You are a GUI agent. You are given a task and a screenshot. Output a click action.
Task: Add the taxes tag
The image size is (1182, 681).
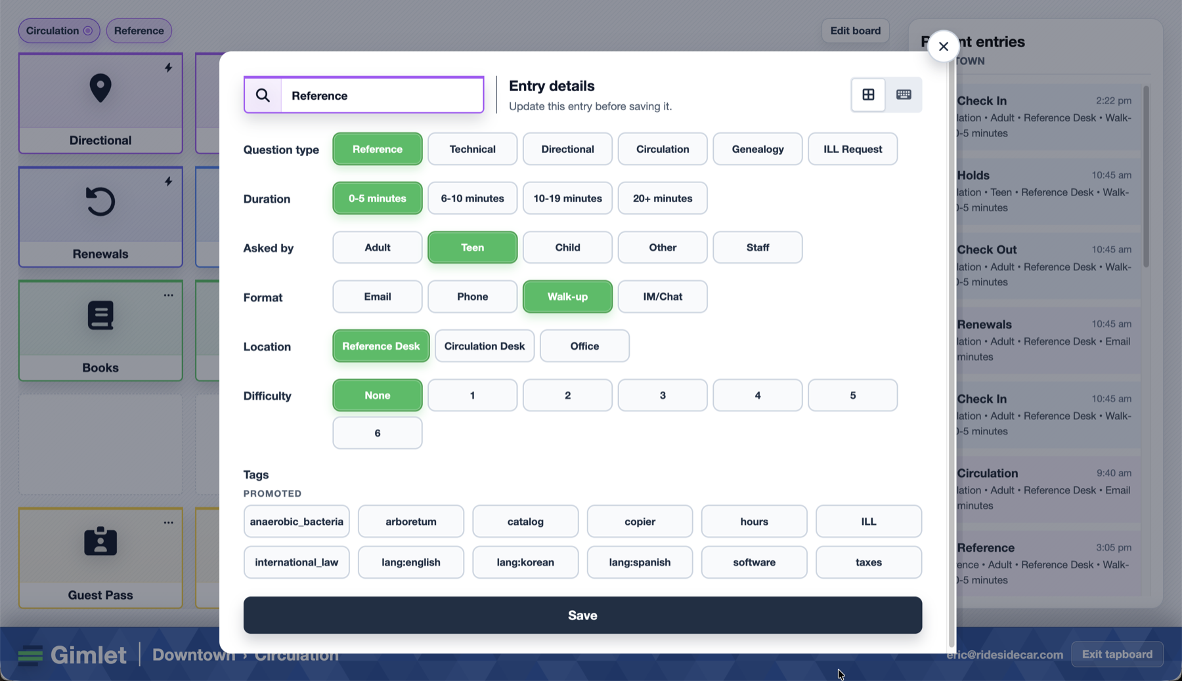(869, 562)
